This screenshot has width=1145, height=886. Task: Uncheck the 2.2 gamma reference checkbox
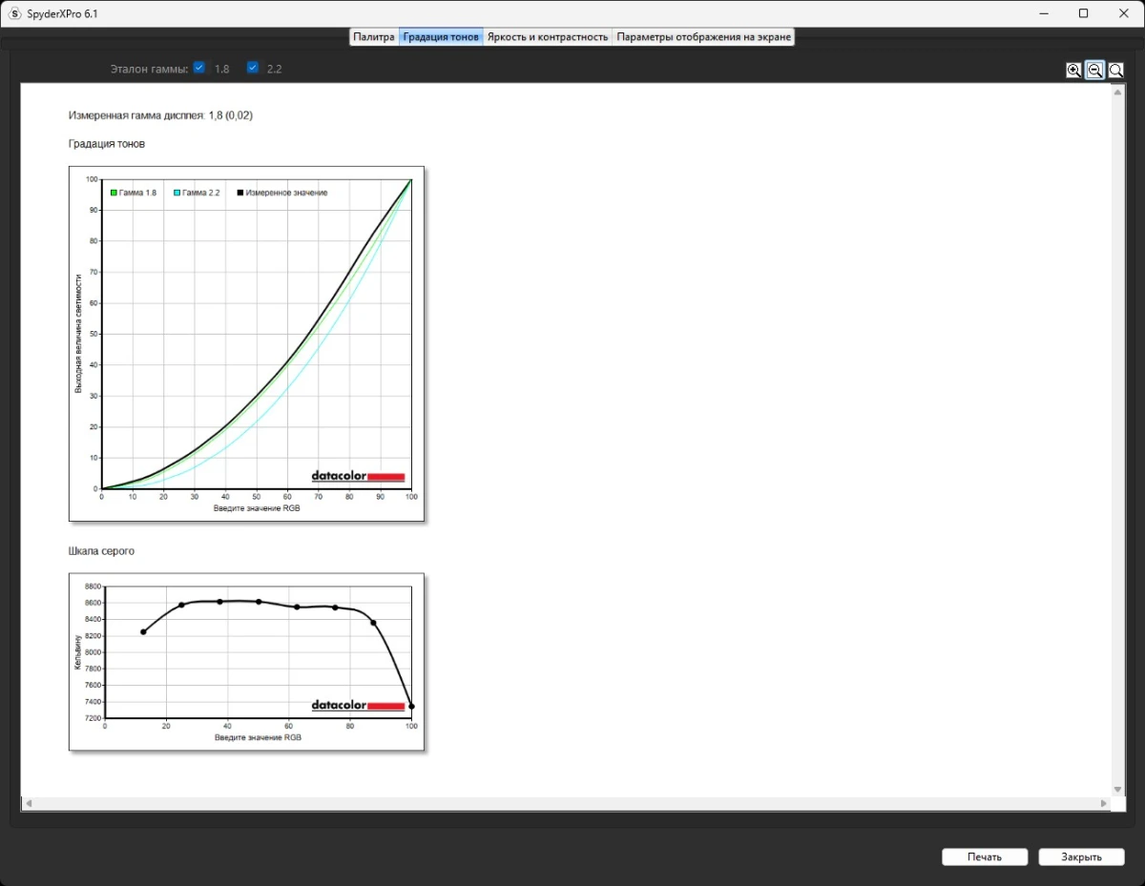(253, 68)
